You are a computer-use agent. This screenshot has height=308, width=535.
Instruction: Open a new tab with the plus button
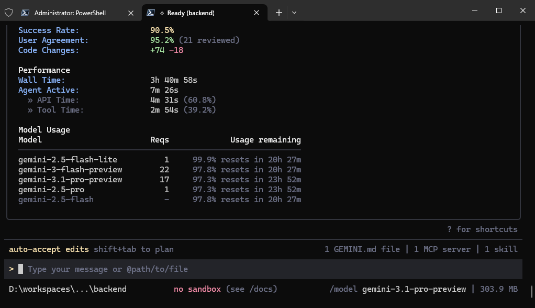[279, 13]
